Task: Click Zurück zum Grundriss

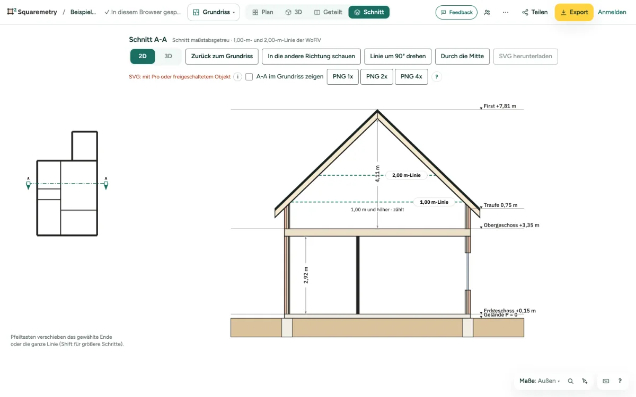Action: (x=222, y=56)
